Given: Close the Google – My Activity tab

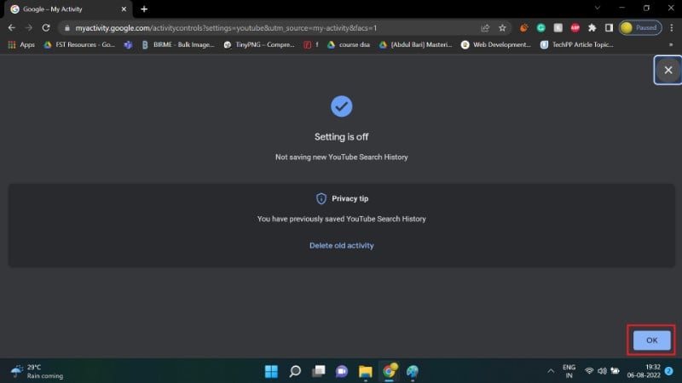Looking at the screenshot, I should click(x=124, y=9).
